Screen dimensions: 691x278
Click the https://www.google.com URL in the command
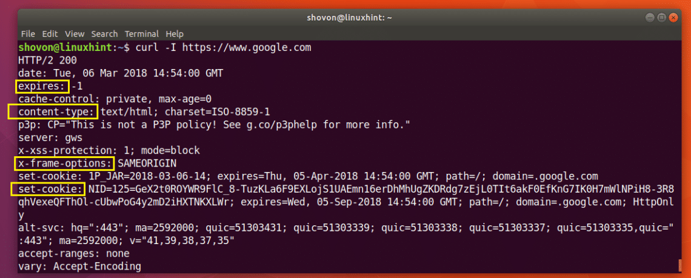pyautogui.click(x=247, y=47)
